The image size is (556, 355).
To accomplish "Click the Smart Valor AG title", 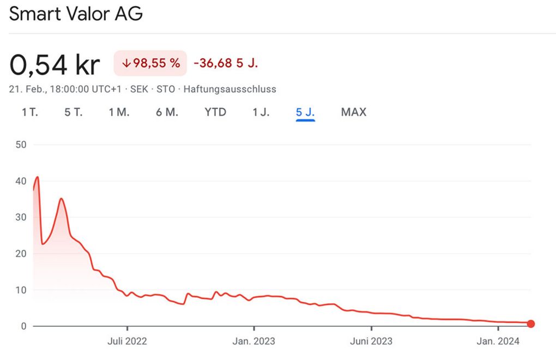I will coord(76,14).
